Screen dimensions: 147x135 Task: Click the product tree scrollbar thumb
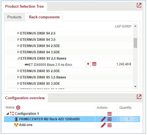[135, 43]
